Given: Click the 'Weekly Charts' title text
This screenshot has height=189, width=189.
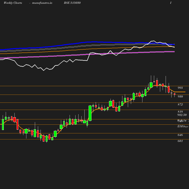Looking at the screenshot, I should coord(13,3).
